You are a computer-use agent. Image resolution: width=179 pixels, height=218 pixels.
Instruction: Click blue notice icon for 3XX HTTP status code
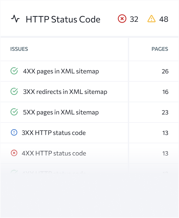(x=14, y=132)
